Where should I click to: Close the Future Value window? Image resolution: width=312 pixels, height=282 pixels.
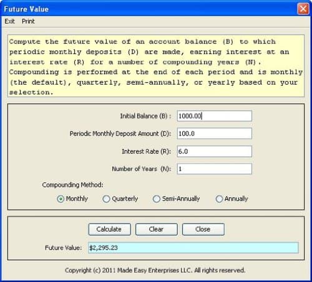[x=303, y=9]
